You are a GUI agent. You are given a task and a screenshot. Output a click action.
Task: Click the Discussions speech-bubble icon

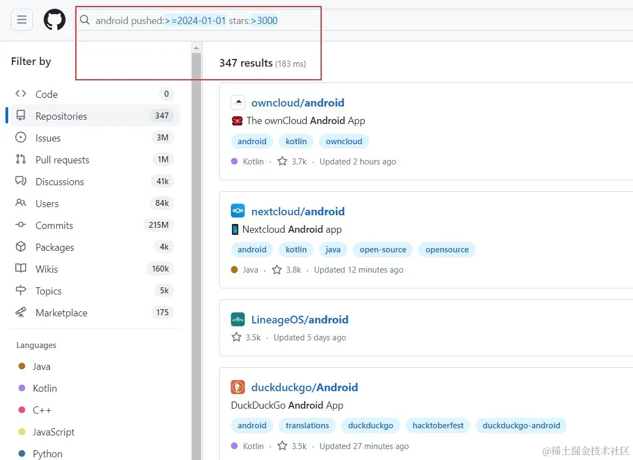pos(21,181)
